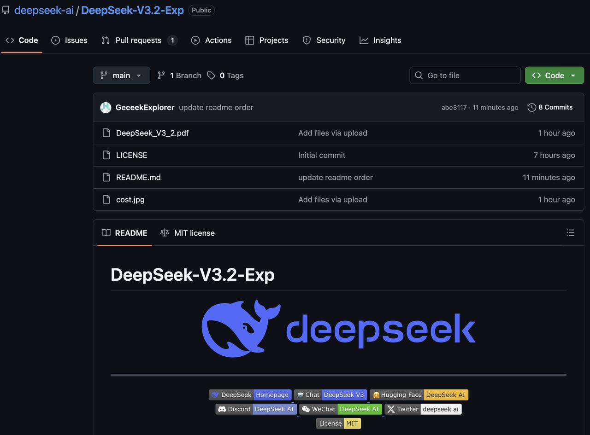Click the repository icon beside deepseek-ai

(x=6, y=10)
